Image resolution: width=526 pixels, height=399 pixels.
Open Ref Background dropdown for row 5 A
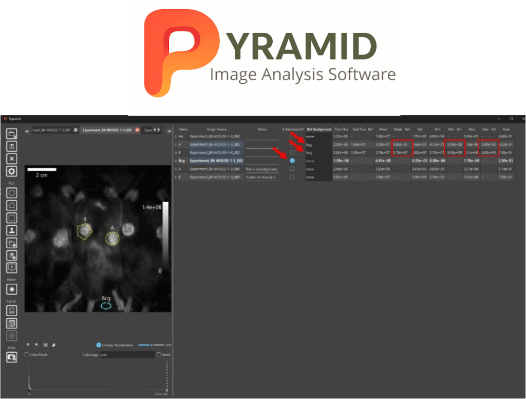point(318,169)
